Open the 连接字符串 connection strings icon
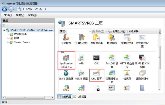Image resolution: width=165 pixels, height=105 pixels. point(96,40)
